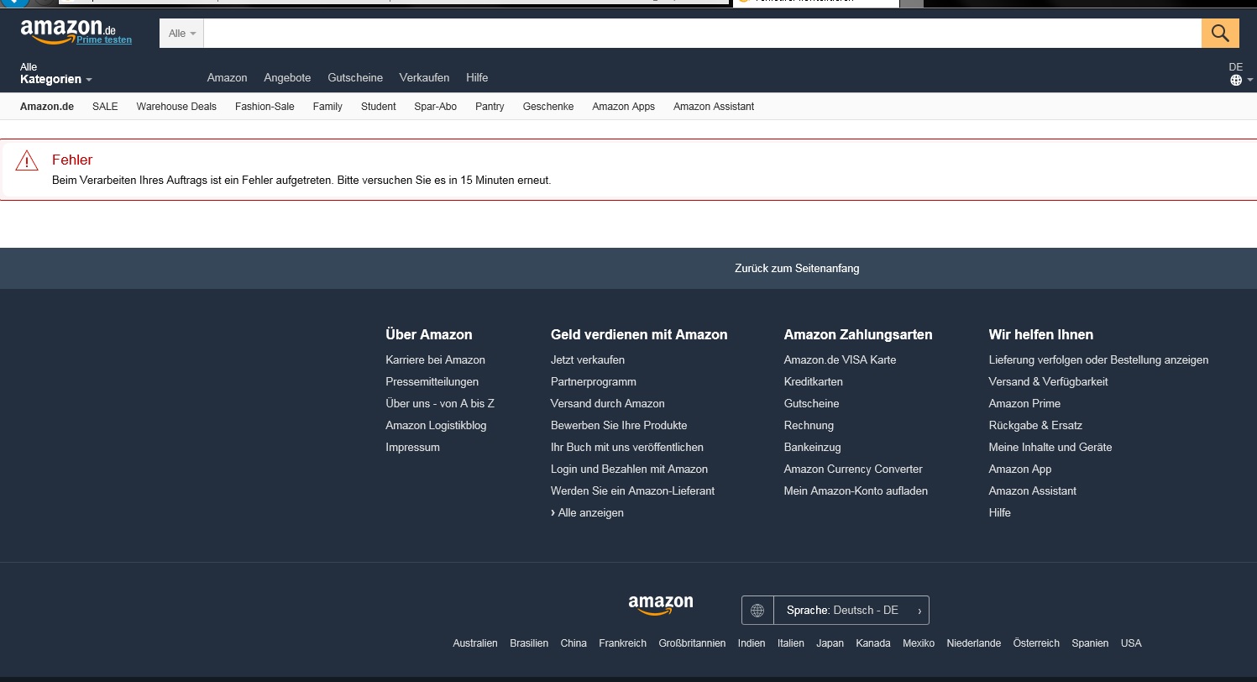Open Impressum link
1257x682 pixels.
pos(412,447)
